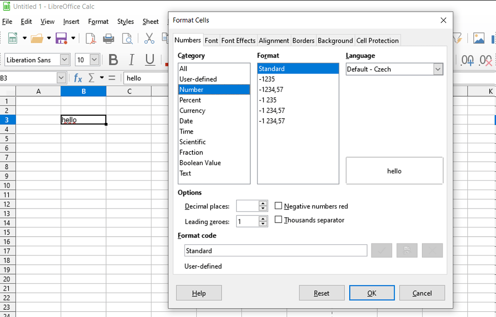Toggle Bold formatting

(x=113, y=60)
